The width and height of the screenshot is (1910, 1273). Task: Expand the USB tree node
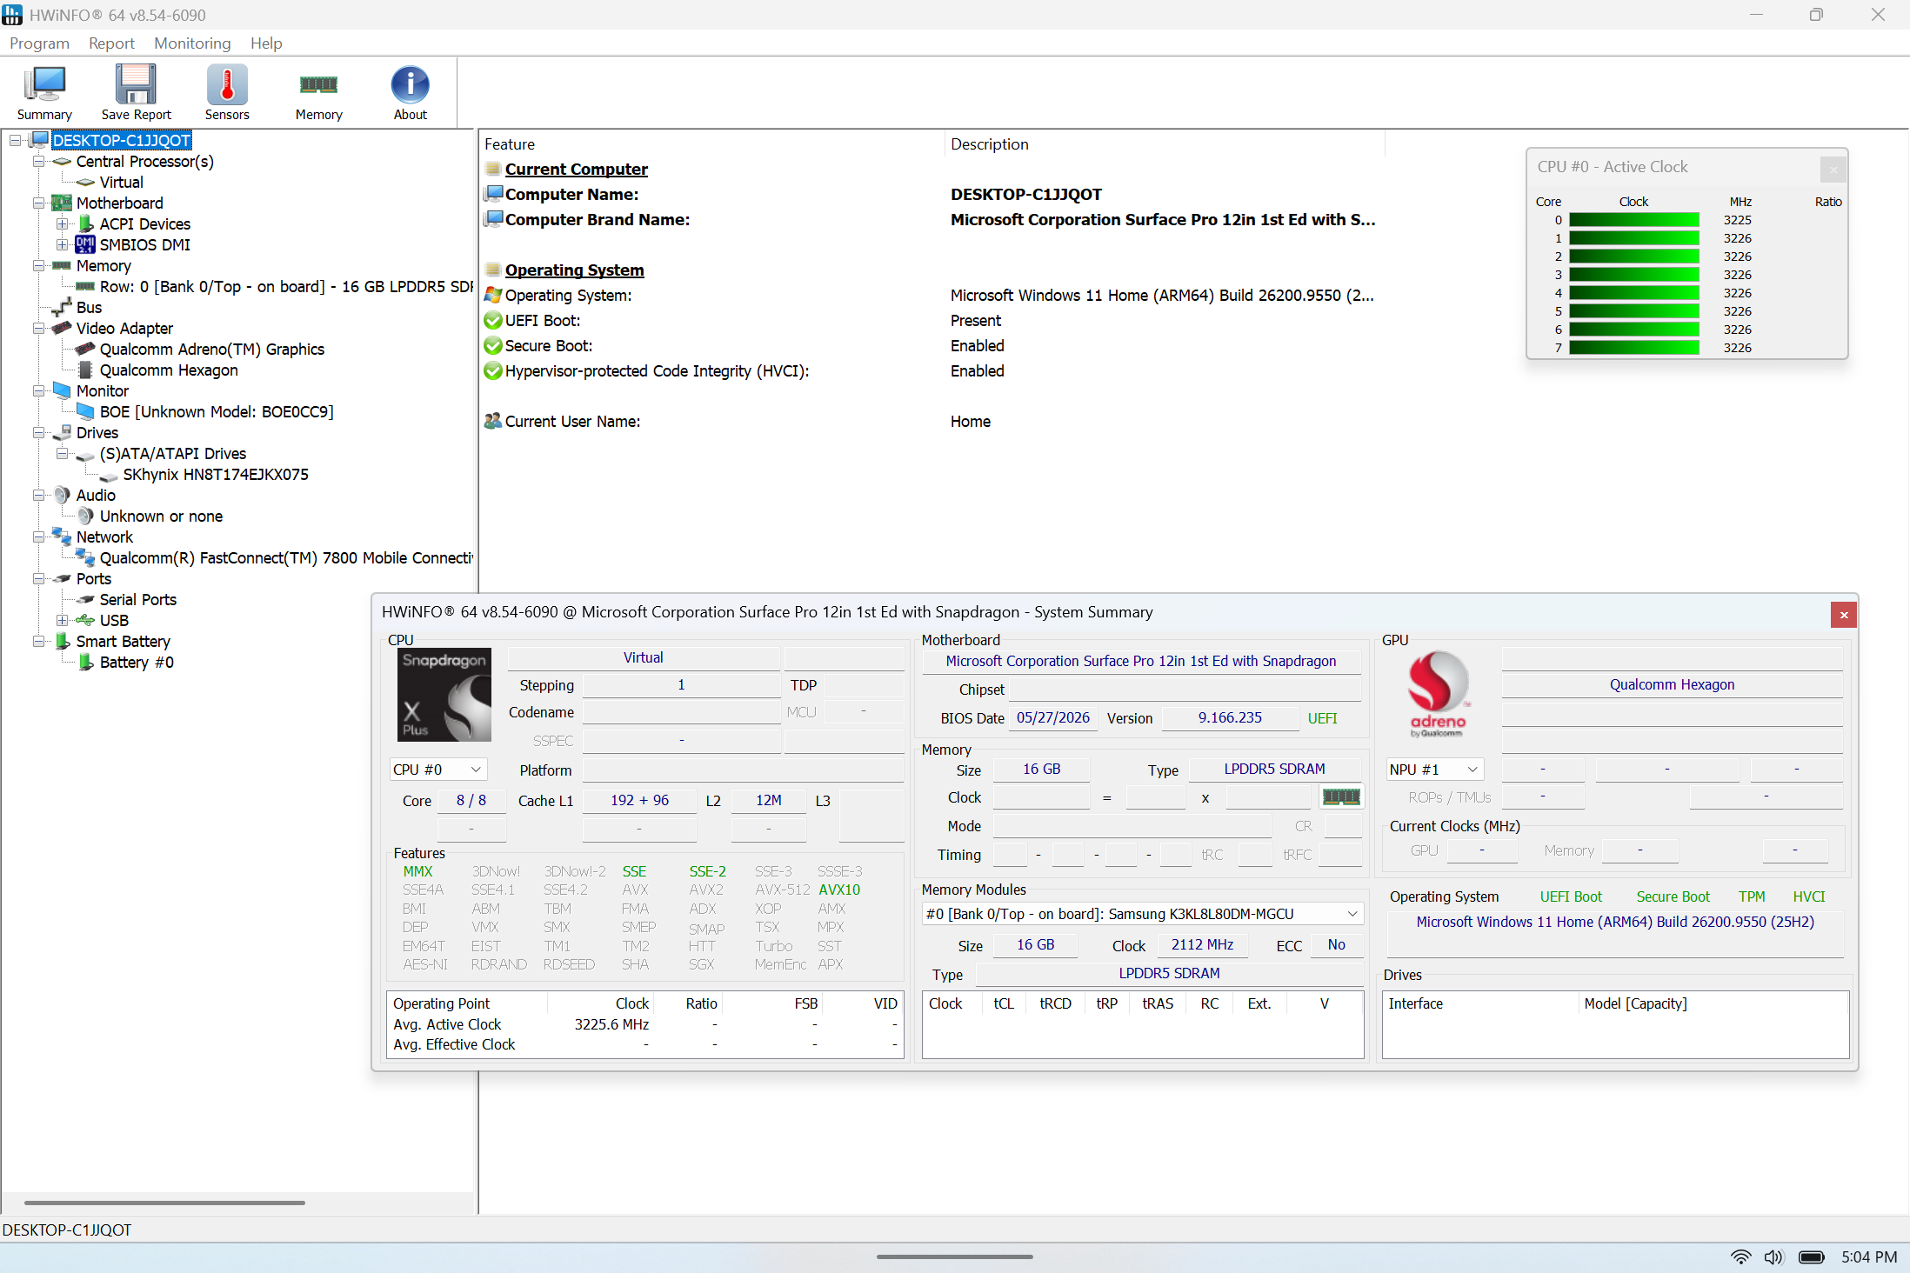click(x=62, y=620)
